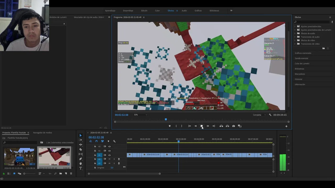The image size is (335, 188).
Task: Open the Program monitor button editor plus
Action: 286,126
